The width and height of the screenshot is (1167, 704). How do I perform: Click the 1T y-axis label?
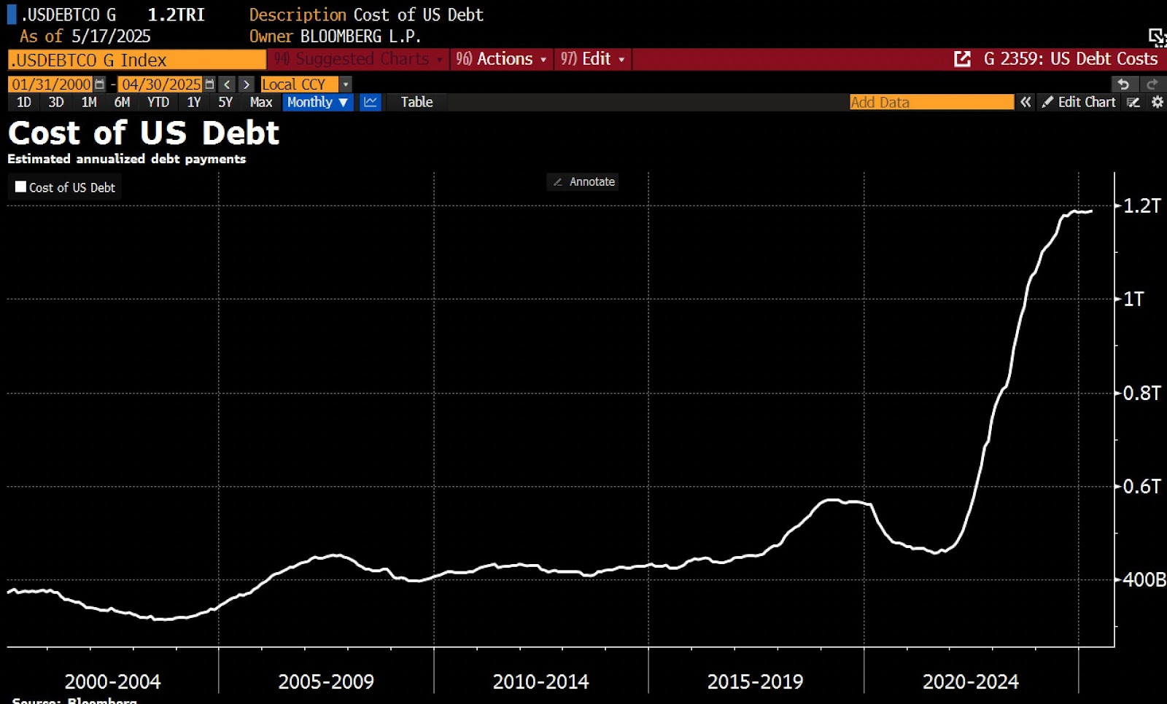coord(1133,299)
